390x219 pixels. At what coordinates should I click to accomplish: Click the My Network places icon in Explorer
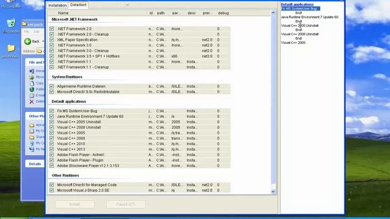point(32,149)
